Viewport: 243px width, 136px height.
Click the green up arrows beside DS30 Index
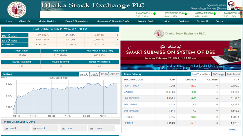pyautogui.click(x=117, y=44)
